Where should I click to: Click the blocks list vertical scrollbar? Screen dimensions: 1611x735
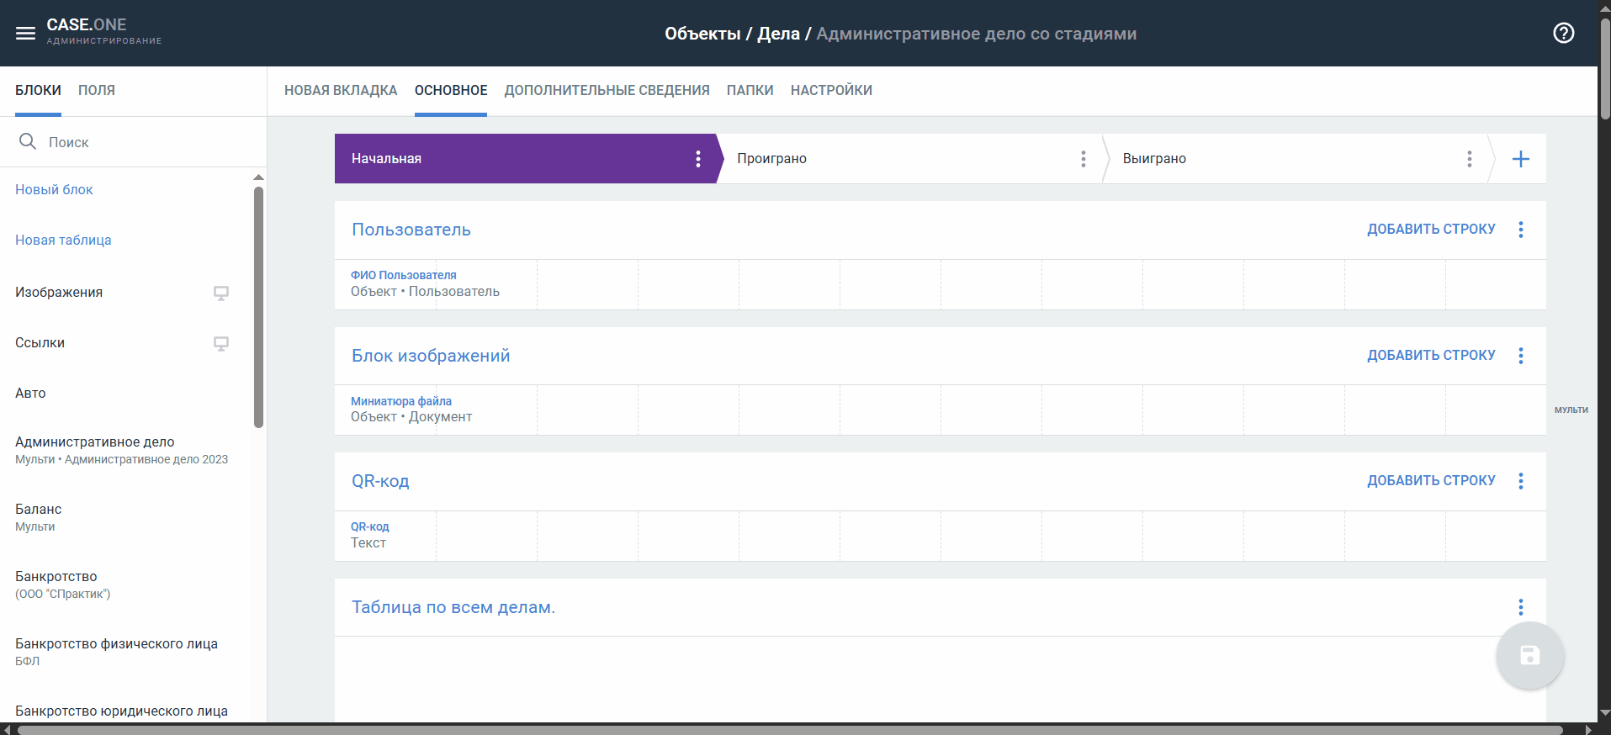pos(258,307)
